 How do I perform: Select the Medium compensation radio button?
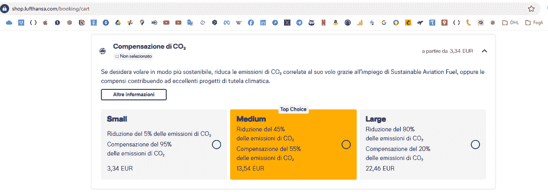tap(346, 145)
